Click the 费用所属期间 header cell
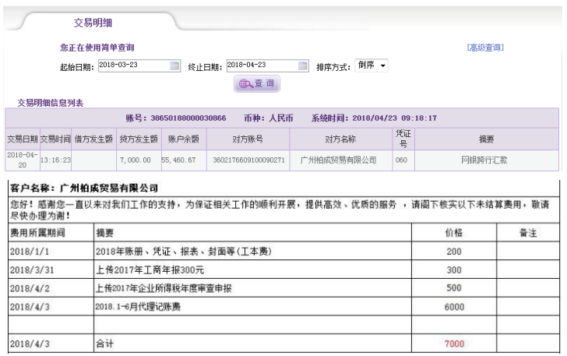The image size is (567, 356). point(51,233)
